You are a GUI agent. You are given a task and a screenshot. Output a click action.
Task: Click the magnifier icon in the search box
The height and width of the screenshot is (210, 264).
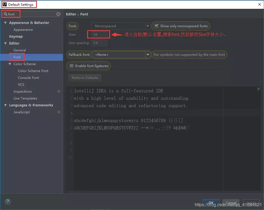6,14
